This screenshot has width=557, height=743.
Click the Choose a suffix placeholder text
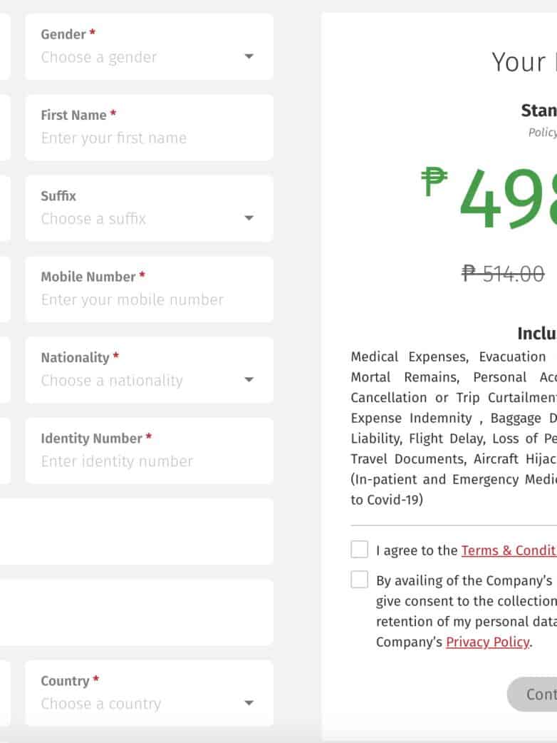click(x=93, y=219)
